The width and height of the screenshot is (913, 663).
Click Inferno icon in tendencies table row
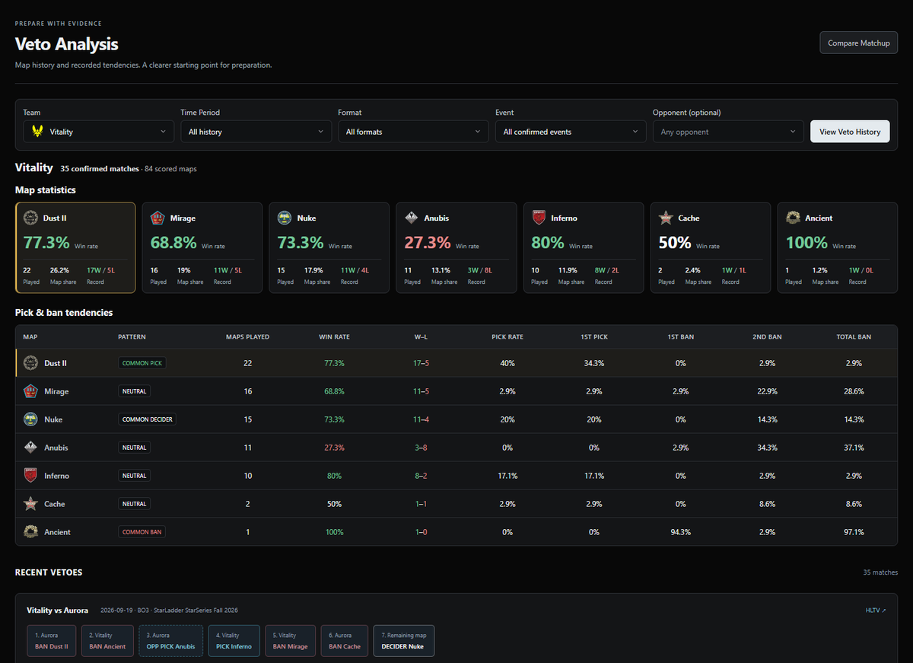point(31,476)
